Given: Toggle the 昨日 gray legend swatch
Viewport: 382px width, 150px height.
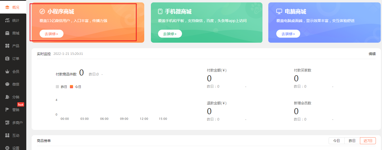Looking at the screenshot, I should (x=57, y=87).
